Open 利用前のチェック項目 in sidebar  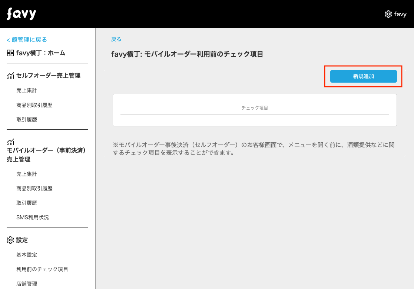click(x=42, y=269)
